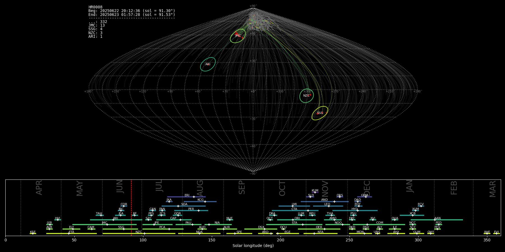The image size is (505, 252).
Task: Click the '...: 332' count line
Action: (x=98, y=22)
